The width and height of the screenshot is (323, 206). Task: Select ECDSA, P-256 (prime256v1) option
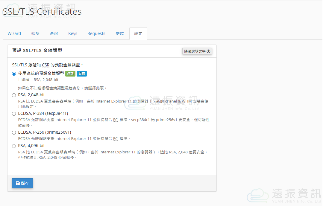click(x=14, y=132)
